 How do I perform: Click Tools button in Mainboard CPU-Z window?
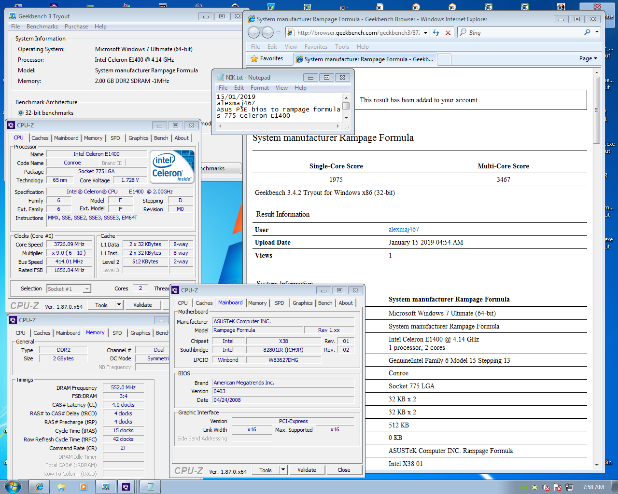point(266,470)
